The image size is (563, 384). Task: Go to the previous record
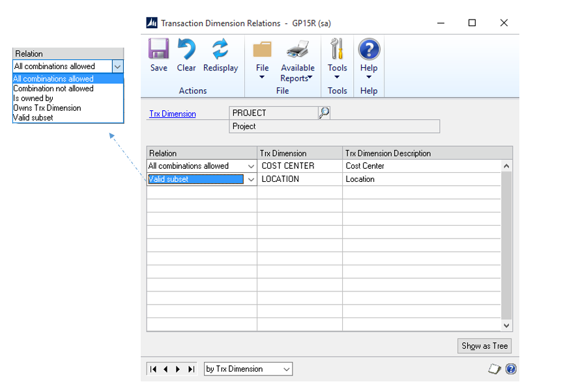click(x=166, y=369)
